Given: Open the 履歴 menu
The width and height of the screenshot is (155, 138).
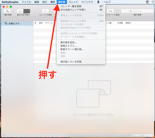Looking at the screenshot, I should point(53,2).
